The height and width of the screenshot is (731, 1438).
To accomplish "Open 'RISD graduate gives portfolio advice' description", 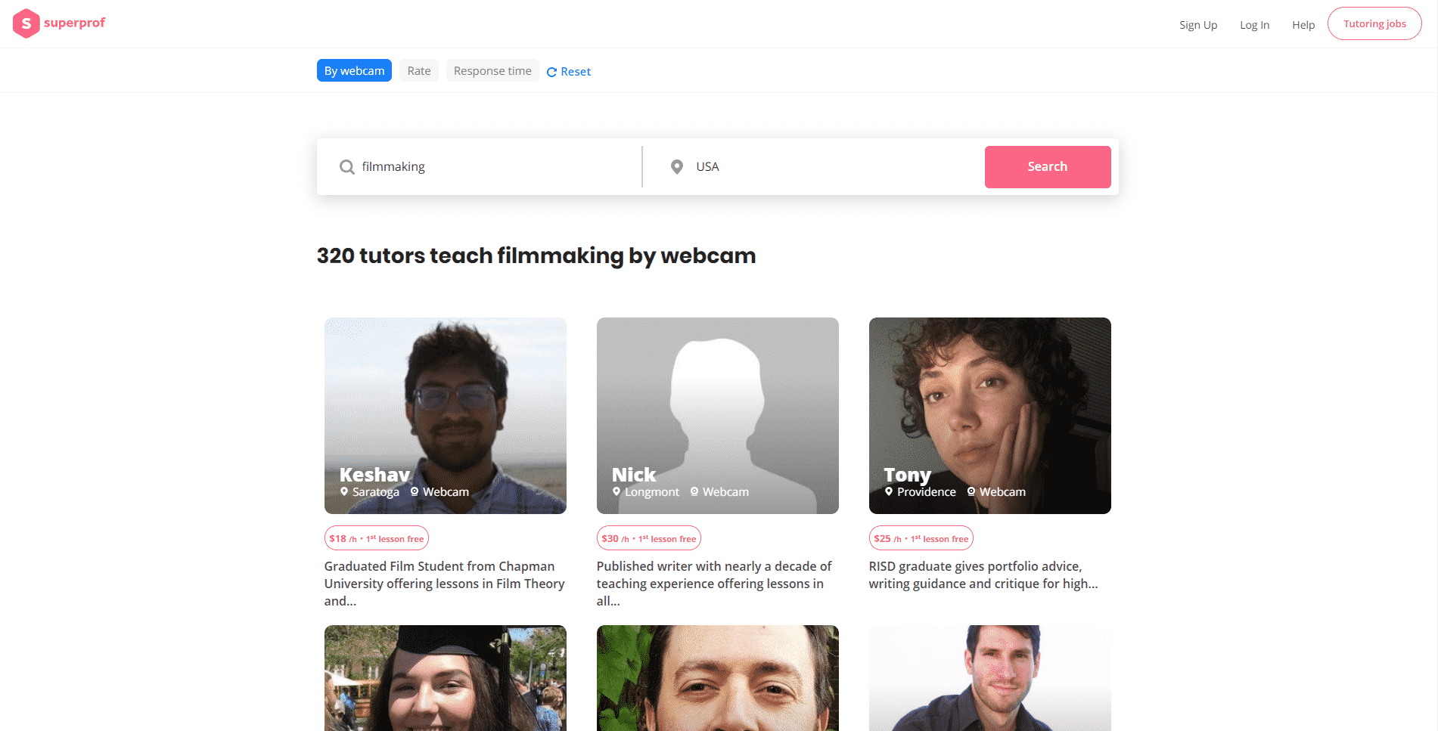I will (983, 575).
